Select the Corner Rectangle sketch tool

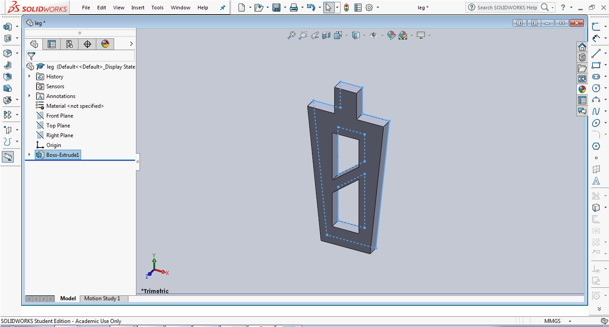(x=596, y=65)
